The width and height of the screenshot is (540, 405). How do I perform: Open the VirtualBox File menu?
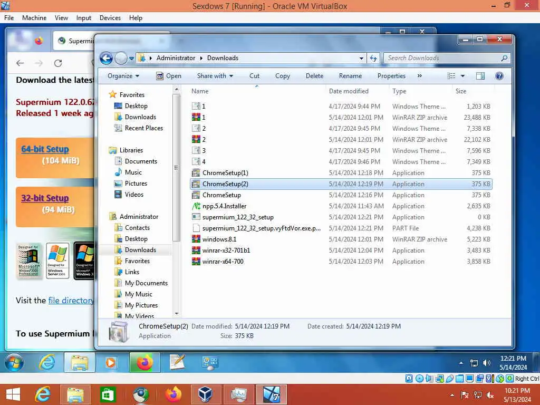(9, 18)
